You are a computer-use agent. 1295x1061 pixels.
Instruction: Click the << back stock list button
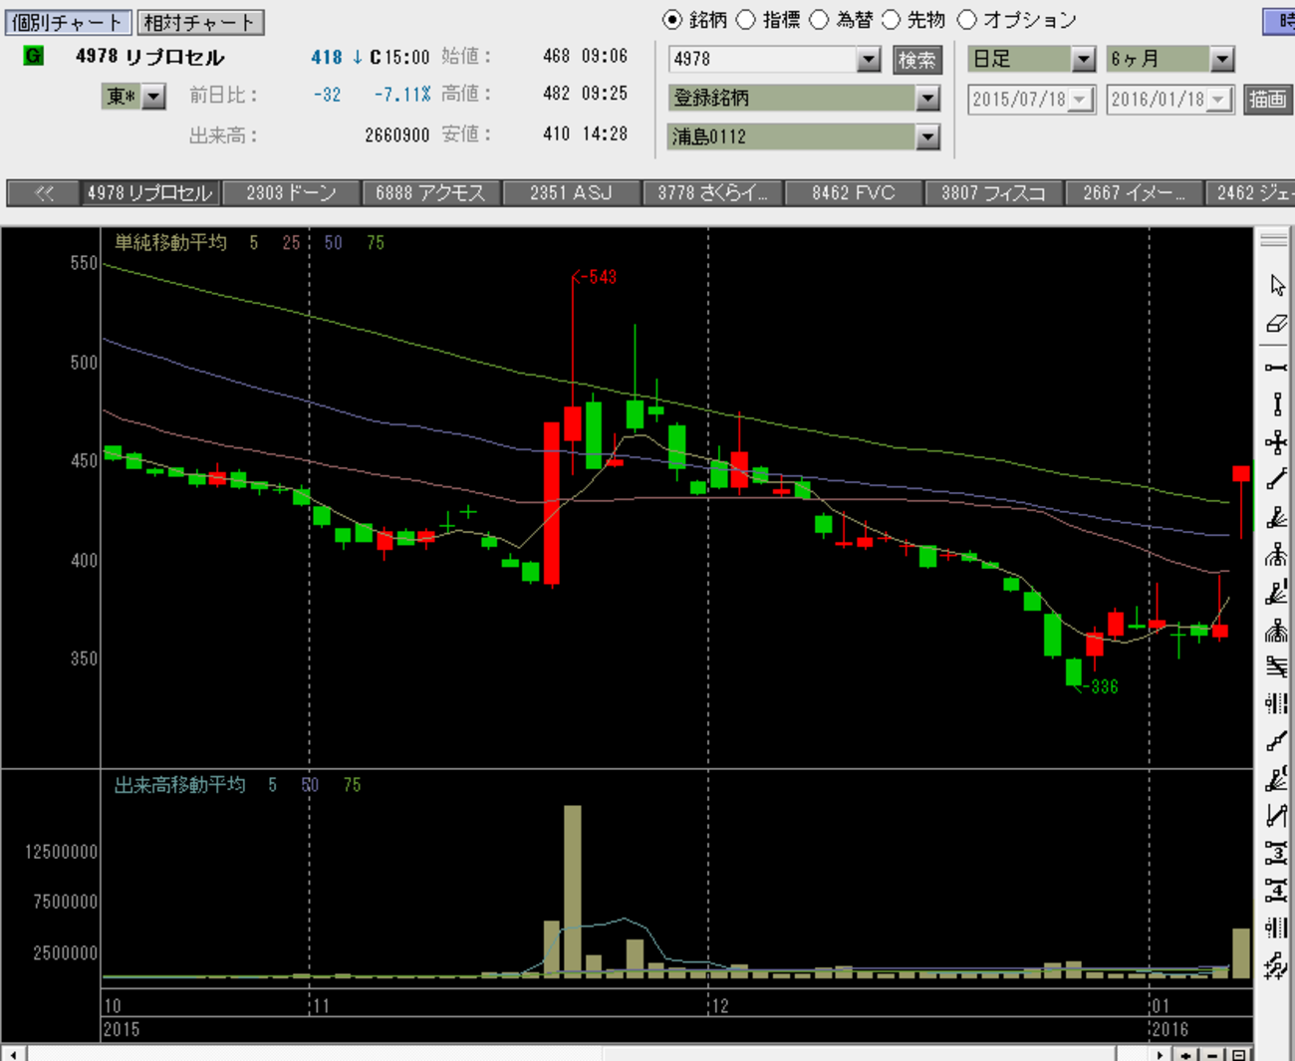point(43,193)
